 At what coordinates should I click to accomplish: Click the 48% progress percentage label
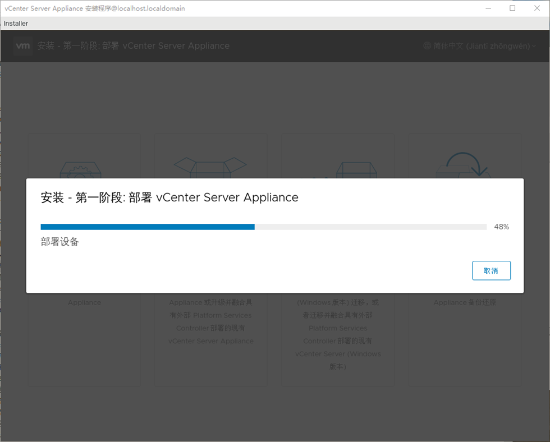point(501,227)
